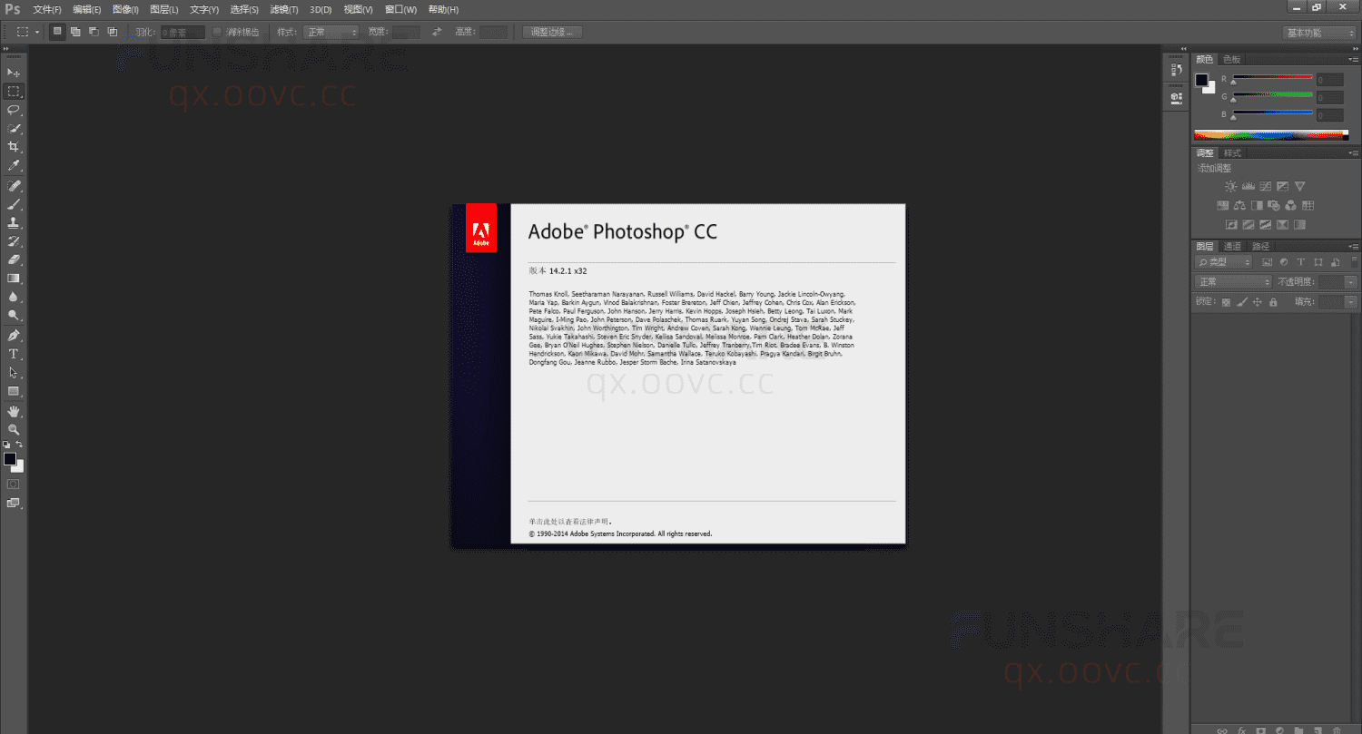Click the red R color slider

(1272, 78)
